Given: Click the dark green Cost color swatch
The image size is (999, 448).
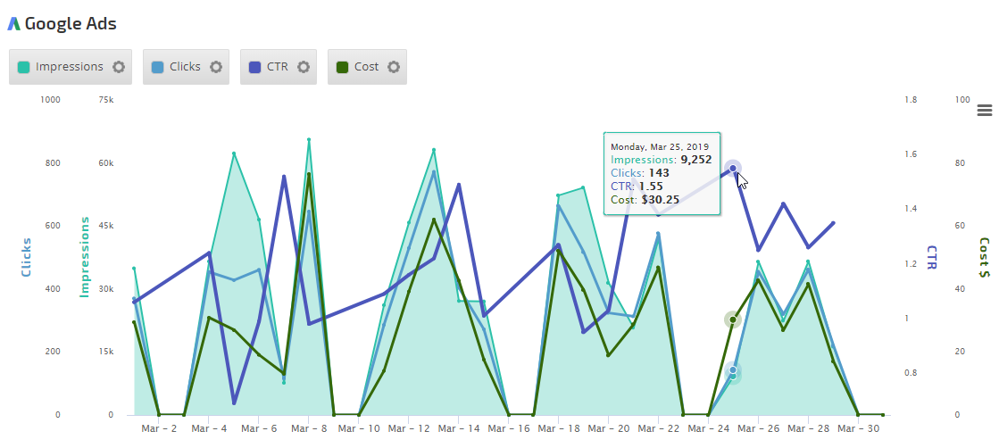Looking at the screenshot, I should pos(343,67).
